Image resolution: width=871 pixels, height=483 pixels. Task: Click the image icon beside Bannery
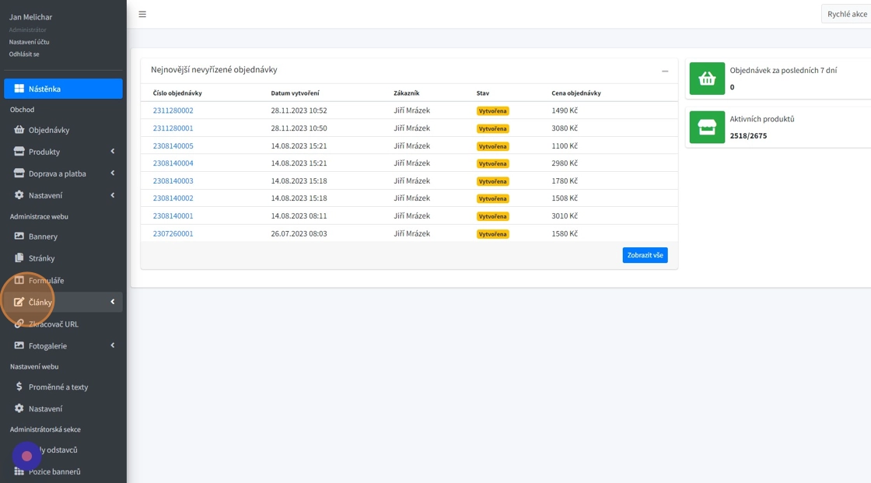tap(19, 236)
